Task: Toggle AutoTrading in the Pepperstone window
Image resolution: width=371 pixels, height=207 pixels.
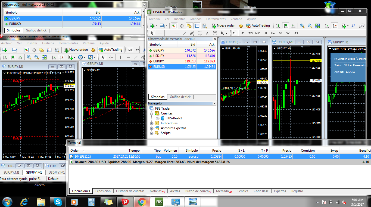Action: pyautogui.click(x=110, y=50)
